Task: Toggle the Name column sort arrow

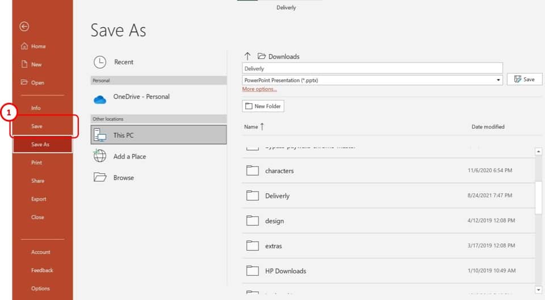Action: click(262, 127)
